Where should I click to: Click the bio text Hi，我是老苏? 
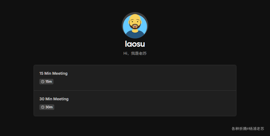point(135,53)
